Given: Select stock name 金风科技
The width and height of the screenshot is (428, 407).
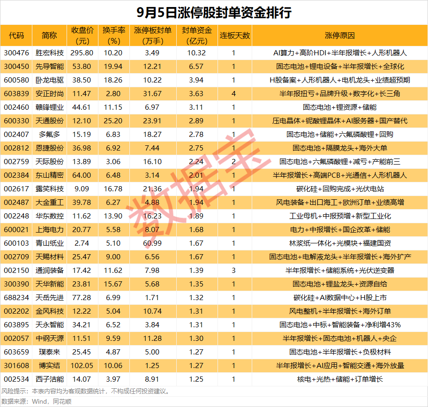Looking at the screenshot, I should (50, 311).
